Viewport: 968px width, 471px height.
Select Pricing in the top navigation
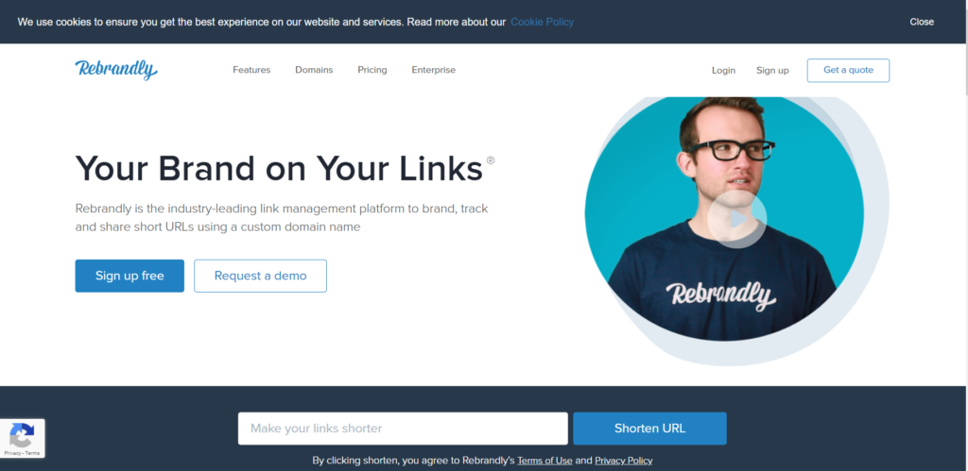[372, 70]
